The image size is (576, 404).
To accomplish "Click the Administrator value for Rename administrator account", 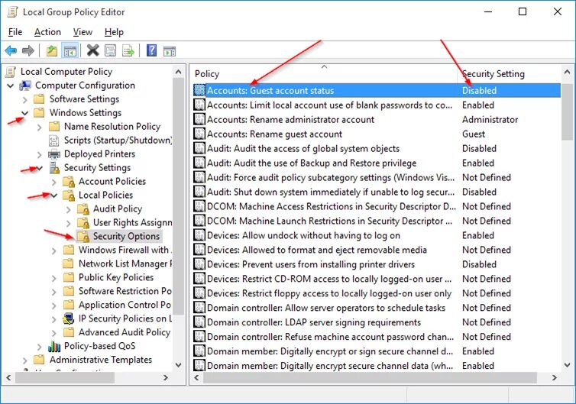I will click(490, 120).
